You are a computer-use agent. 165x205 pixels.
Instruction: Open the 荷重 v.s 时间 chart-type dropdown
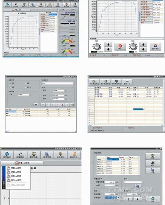point(22,163)
